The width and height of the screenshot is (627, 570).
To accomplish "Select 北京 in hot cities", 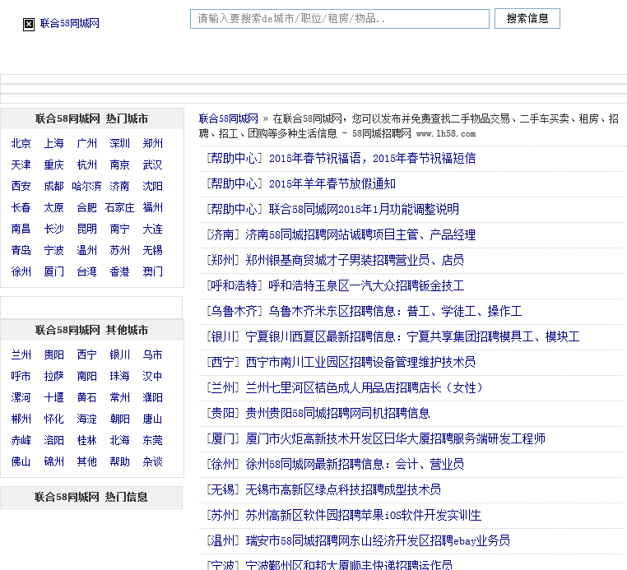I will [21, 143].
